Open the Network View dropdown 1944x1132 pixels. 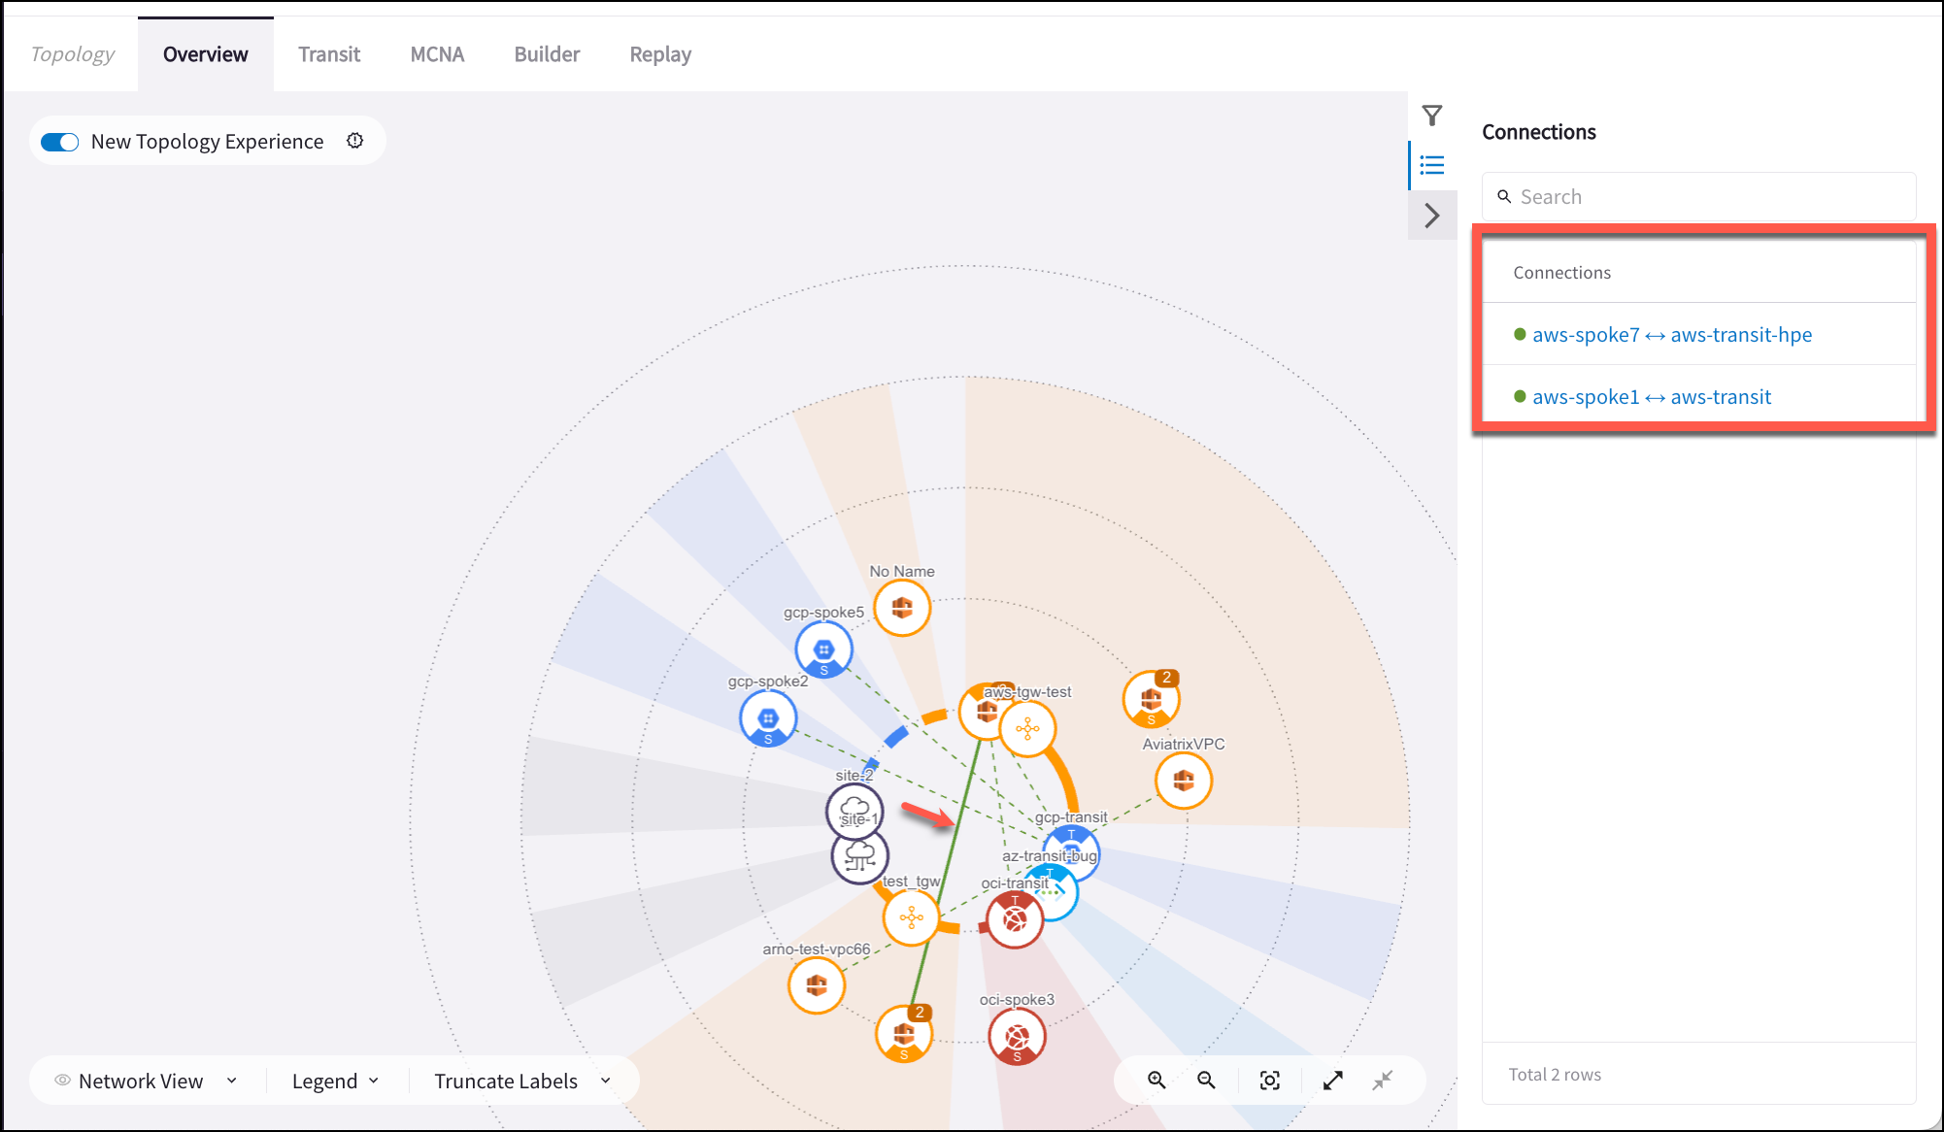pyautogui.click(x=146, y=1081)
